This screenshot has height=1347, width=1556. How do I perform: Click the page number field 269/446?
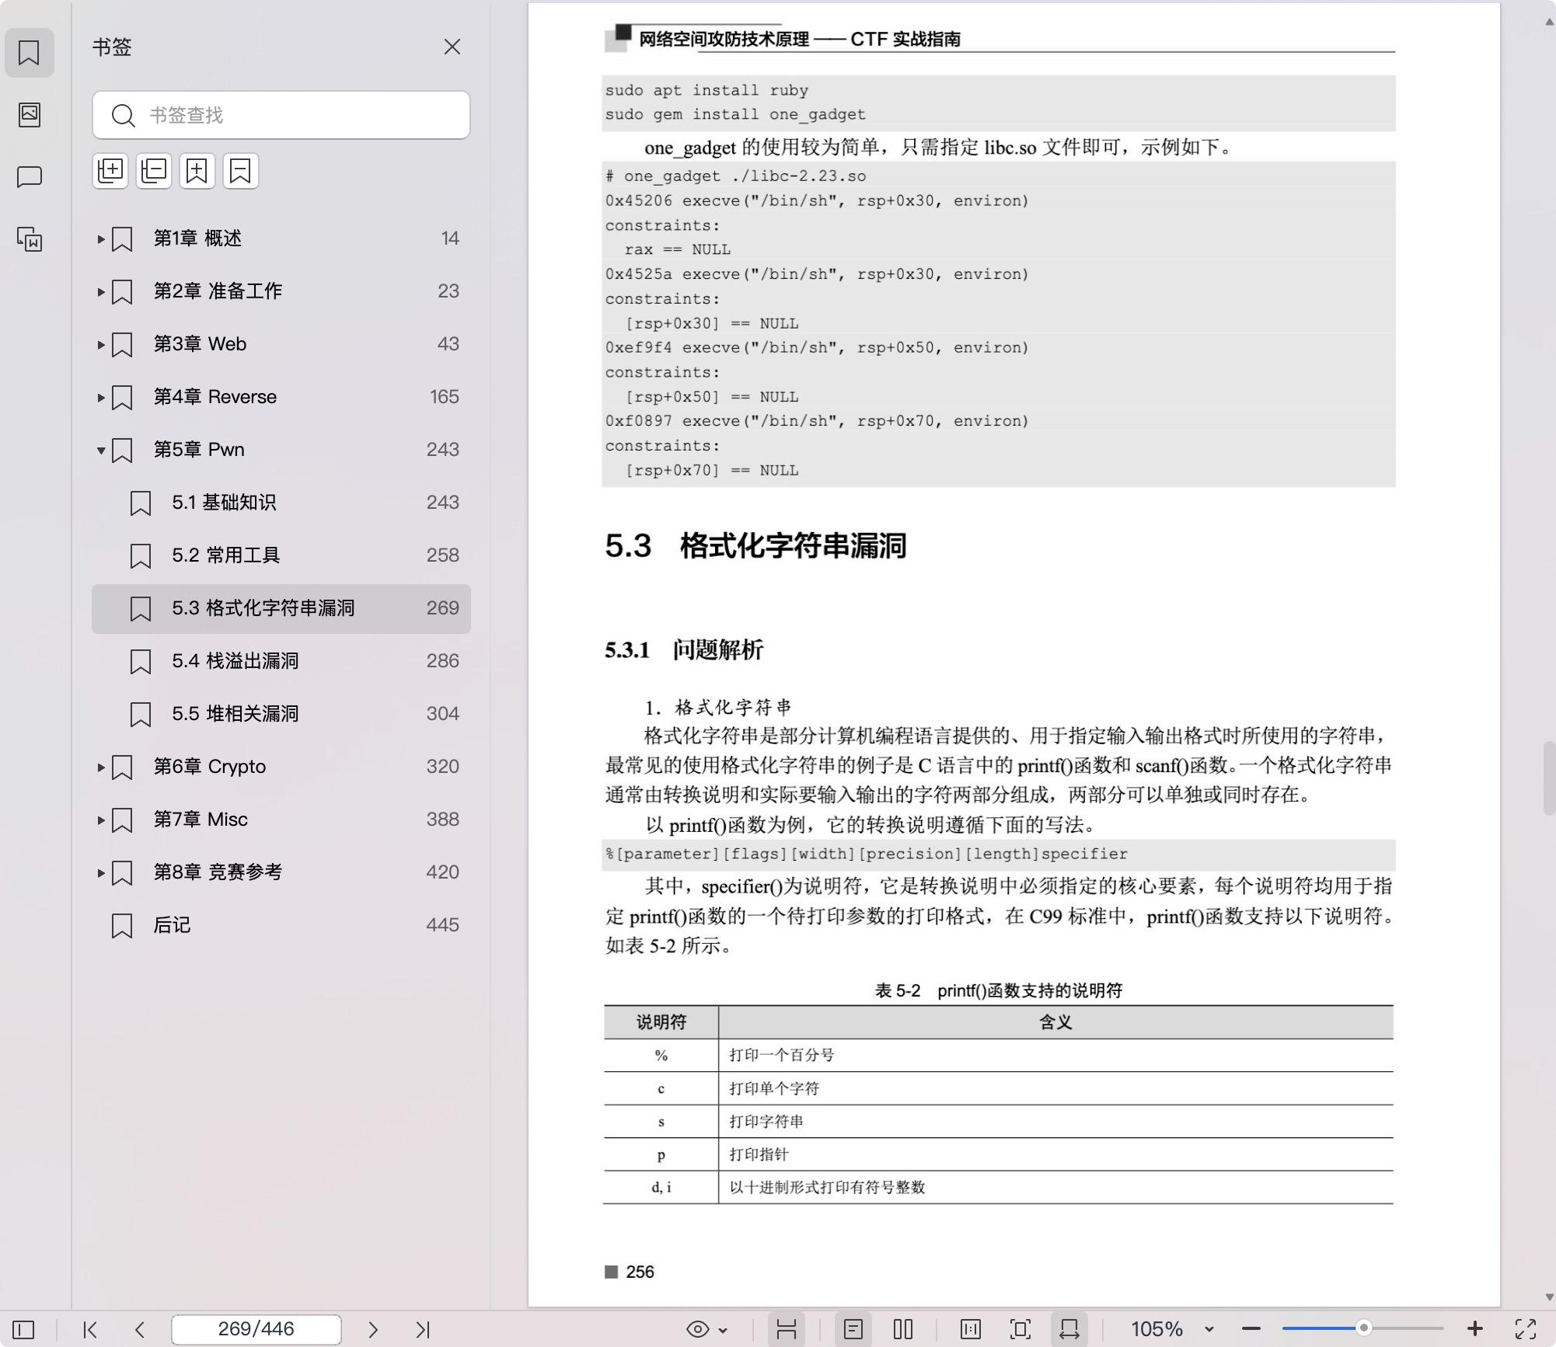click(x=256, y=1329)
